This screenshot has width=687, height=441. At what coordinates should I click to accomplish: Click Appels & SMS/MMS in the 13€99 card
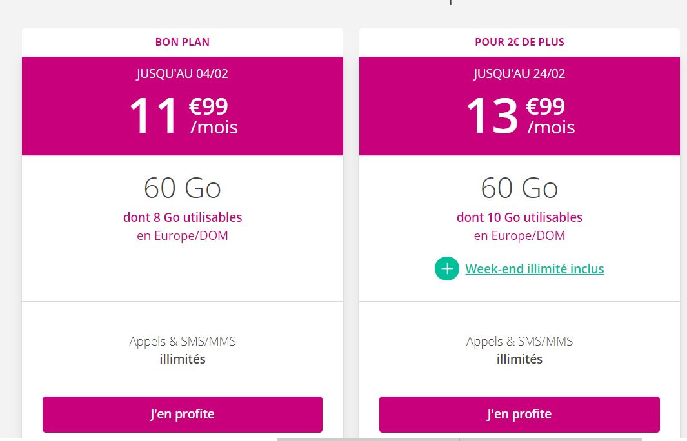[x=519, y=341]
